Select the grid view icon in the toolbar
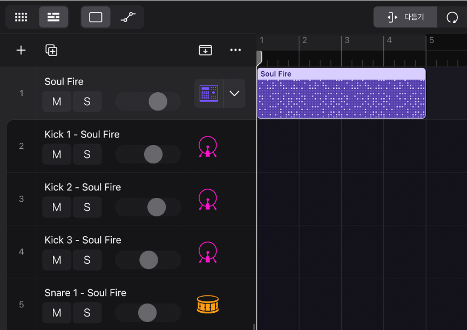Image resolution: width=467 pixels, height=330 pixels. tap(21, 17)
